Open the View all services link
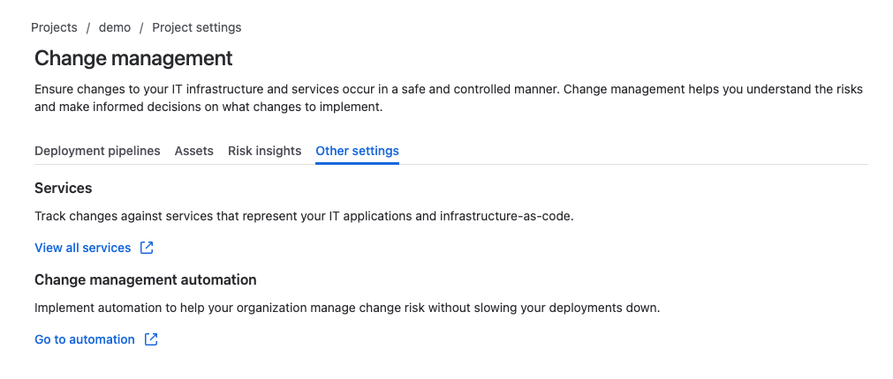The height and width of the screenshot is (379, 893). (82, 248)
